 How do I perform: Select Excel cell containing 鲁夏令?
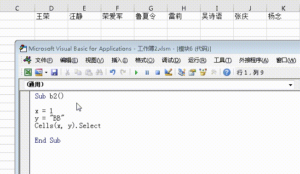click(151, 16)
